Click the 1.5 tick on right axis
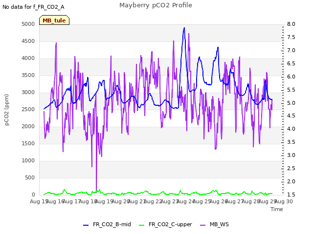 (x=291, y=195)
